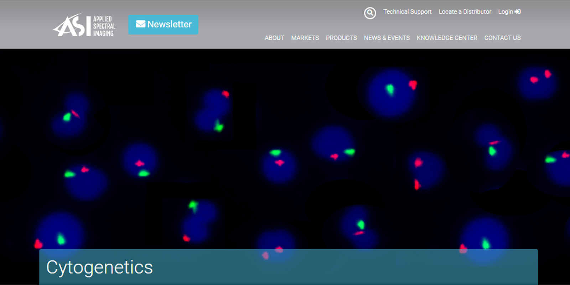Navigate to CONTACT US
This screenshot has width=570, height=285.
[x=502, y=38]
